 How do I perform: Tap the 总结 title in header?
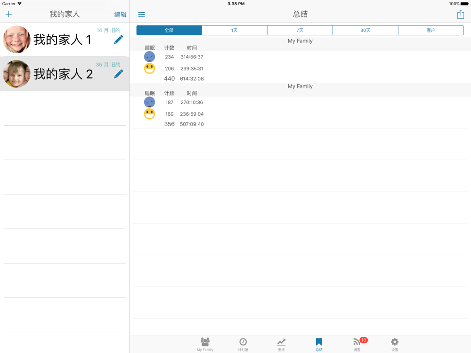pos(300,14)
